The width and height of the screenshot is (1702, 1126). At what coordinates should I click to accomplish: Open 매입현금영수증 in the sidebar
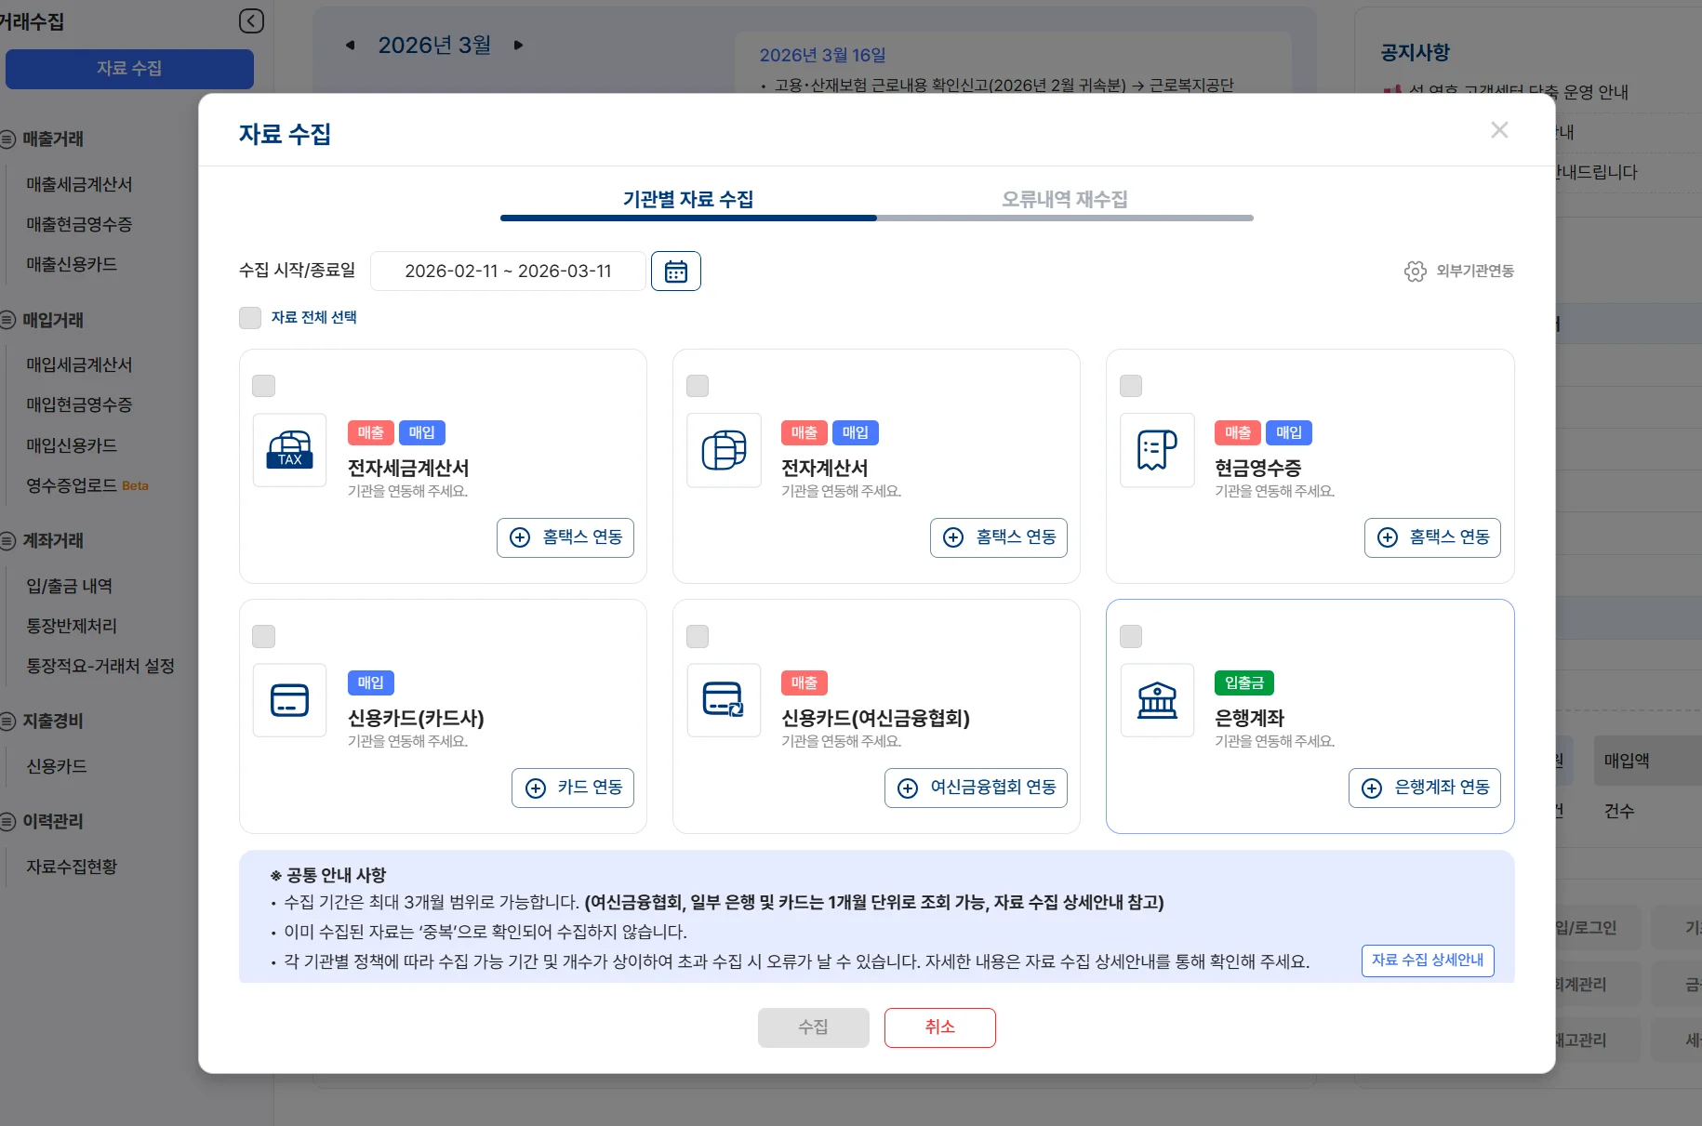[x=80, y=404]
